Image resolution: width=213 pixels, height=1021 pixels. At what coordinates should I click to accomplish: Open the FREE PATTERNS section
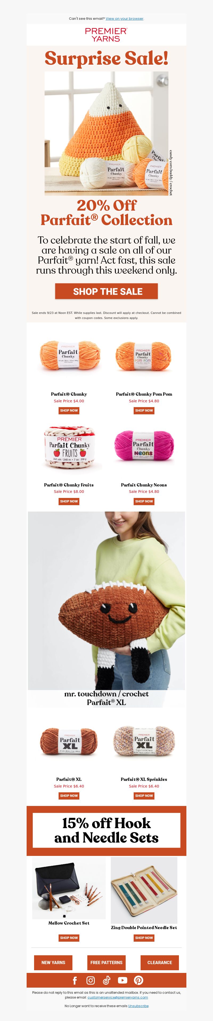[106, 962]
